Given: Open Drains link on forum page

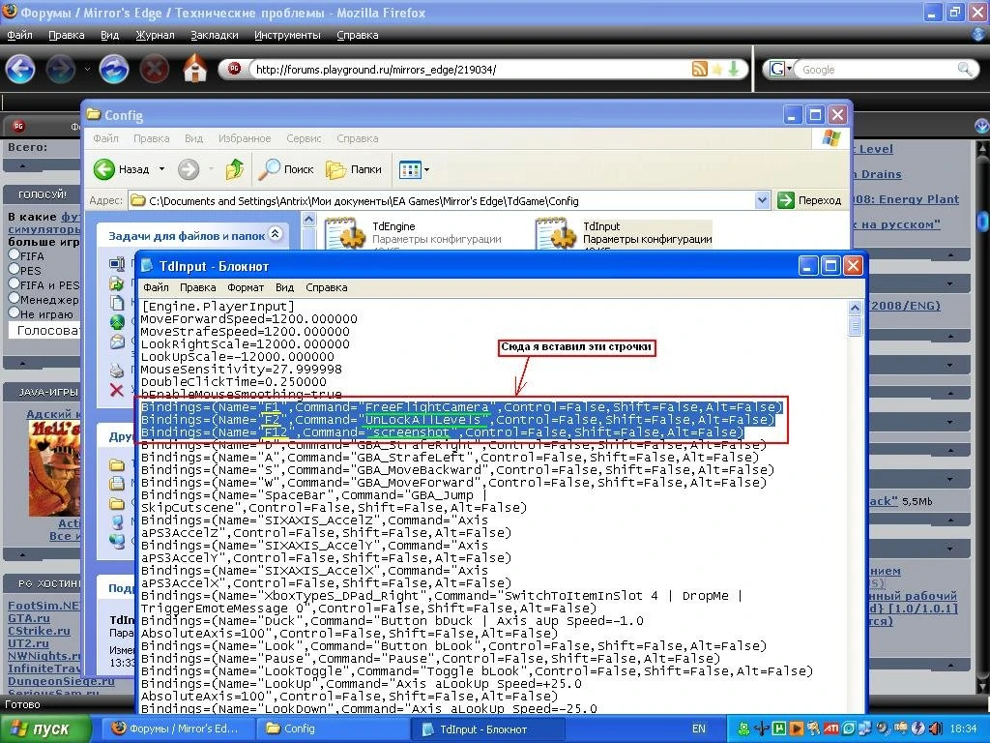Looking at the screenshot, I should 877,174.
